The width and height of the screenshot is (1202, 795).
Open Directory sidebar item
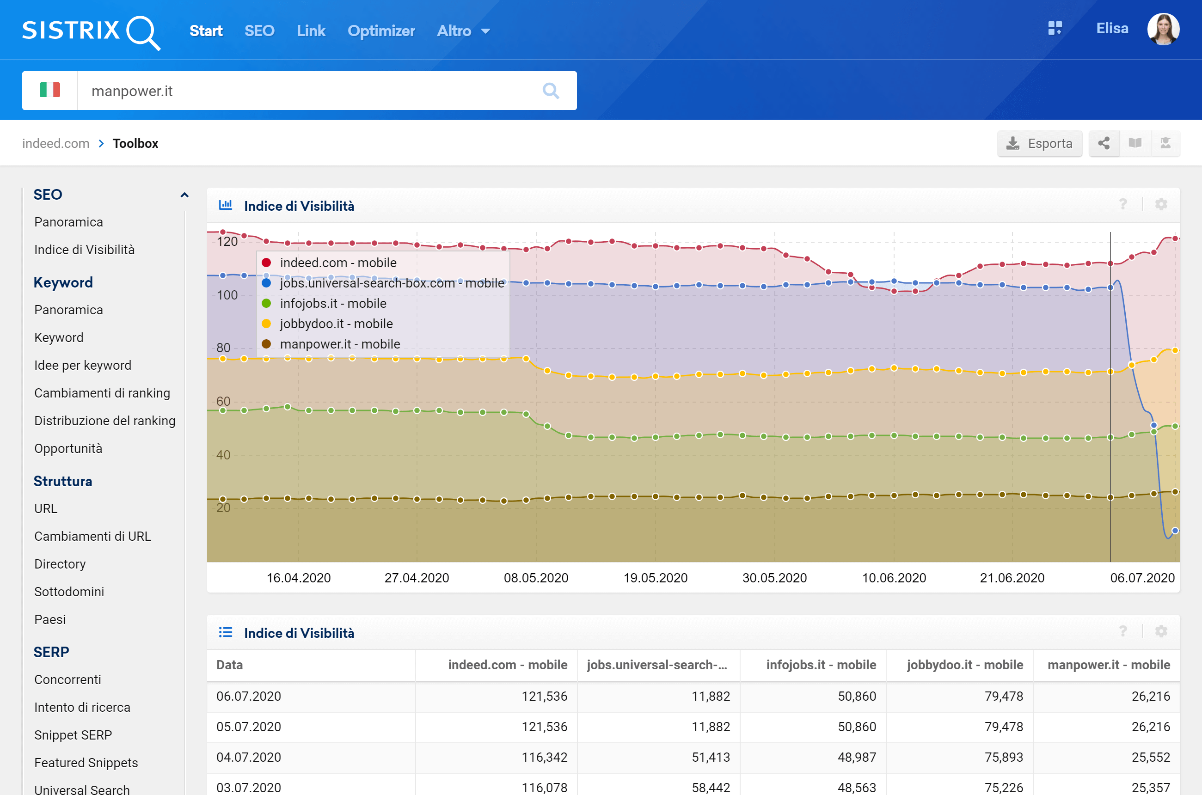tap(60, 564)
